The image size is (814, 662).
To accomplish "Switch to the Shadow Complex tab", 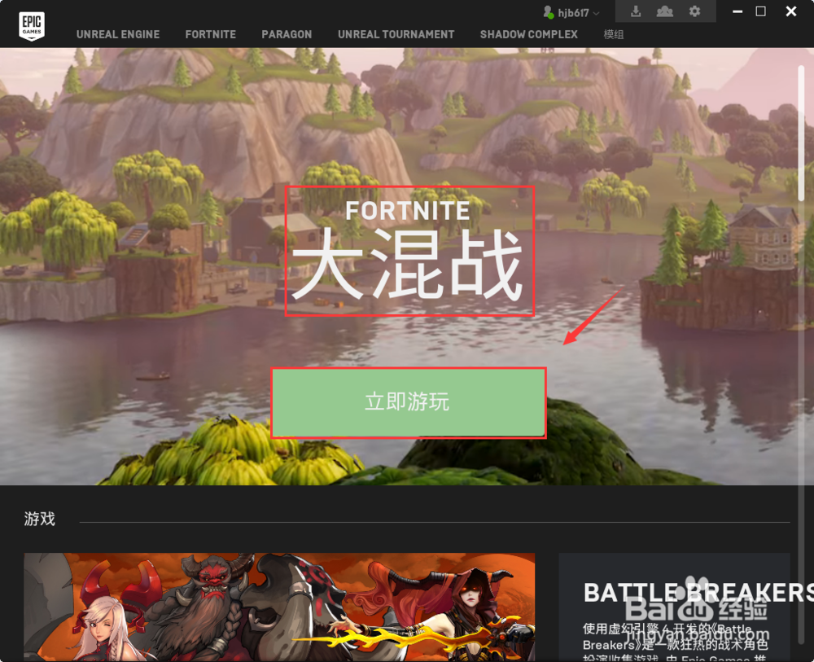I will pos(528,34).
